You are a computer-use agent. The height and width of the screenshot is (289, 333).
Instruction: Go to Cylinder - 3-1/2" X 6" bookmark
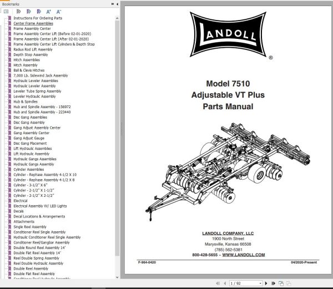31,185
